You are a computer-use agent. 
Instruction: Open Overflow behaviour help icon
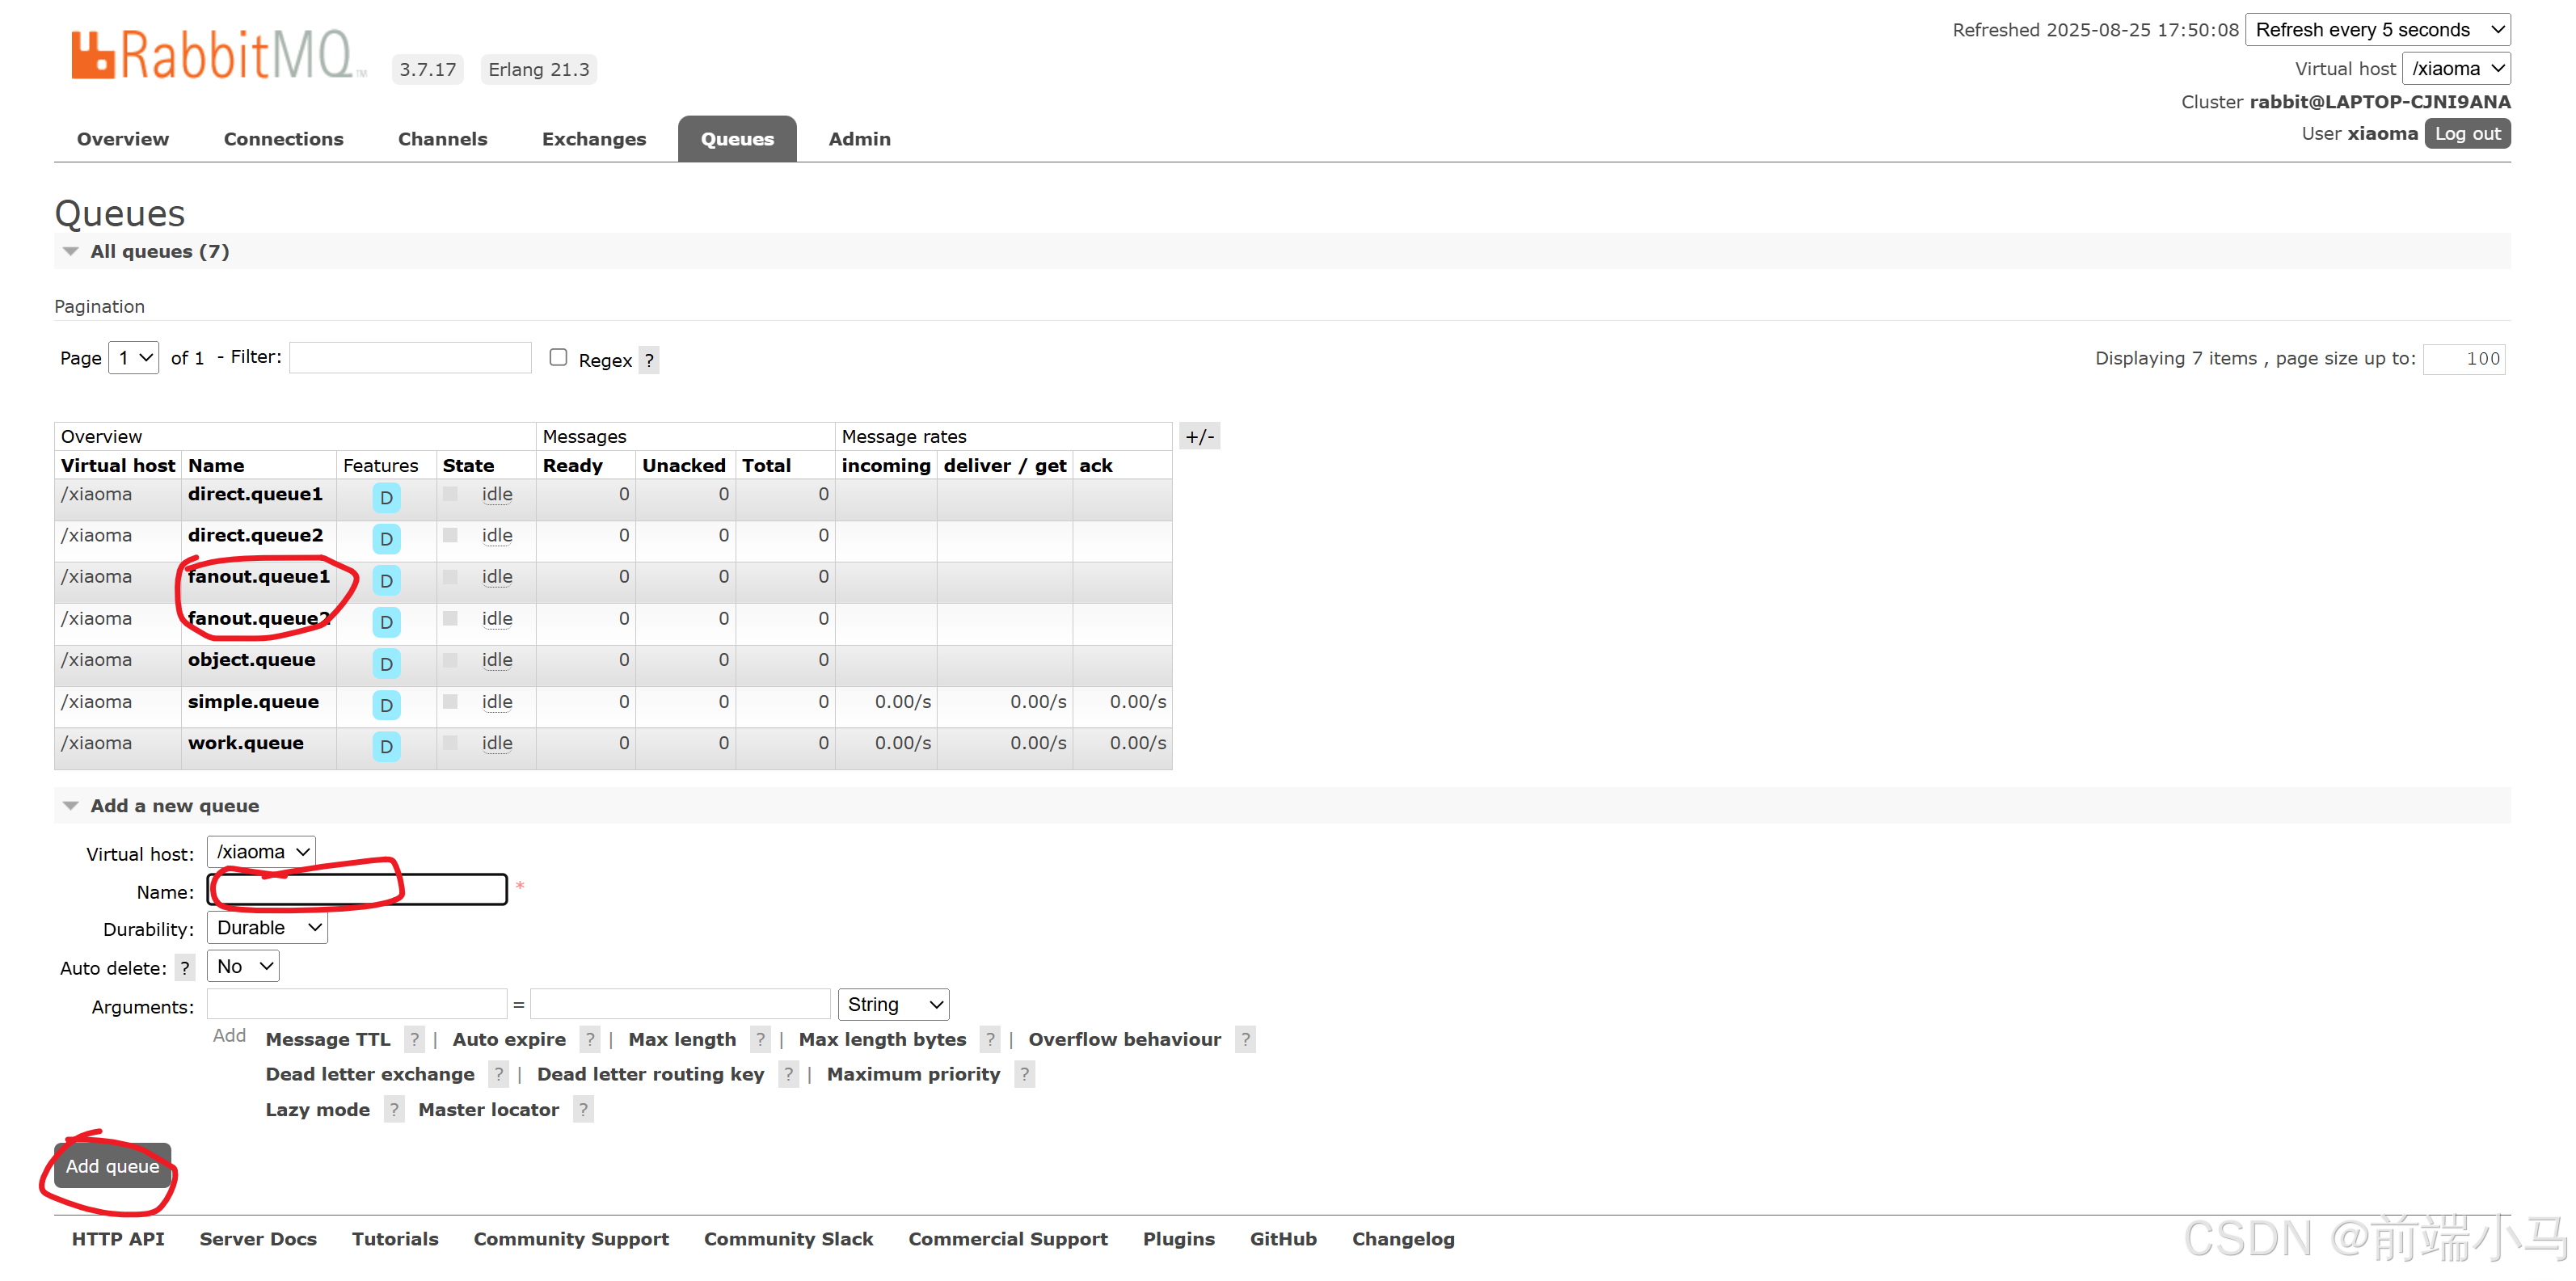point(1245,1040)
